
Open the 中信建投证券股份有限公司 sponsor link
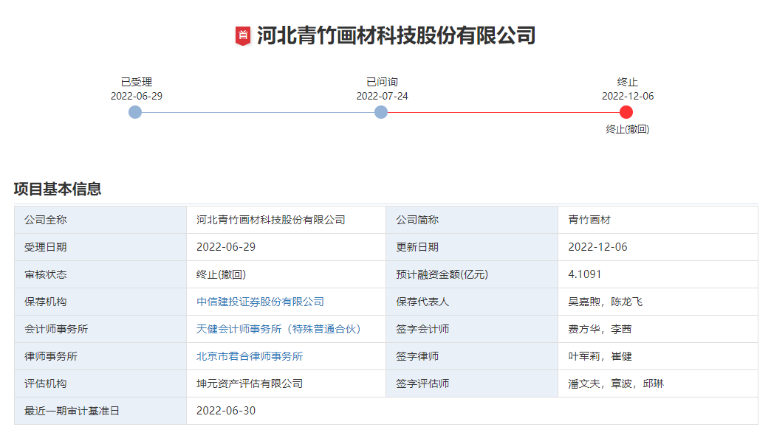[260, 302]
